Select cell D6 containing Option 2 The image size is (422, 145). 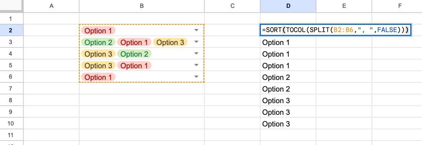[x=288, y=77]
